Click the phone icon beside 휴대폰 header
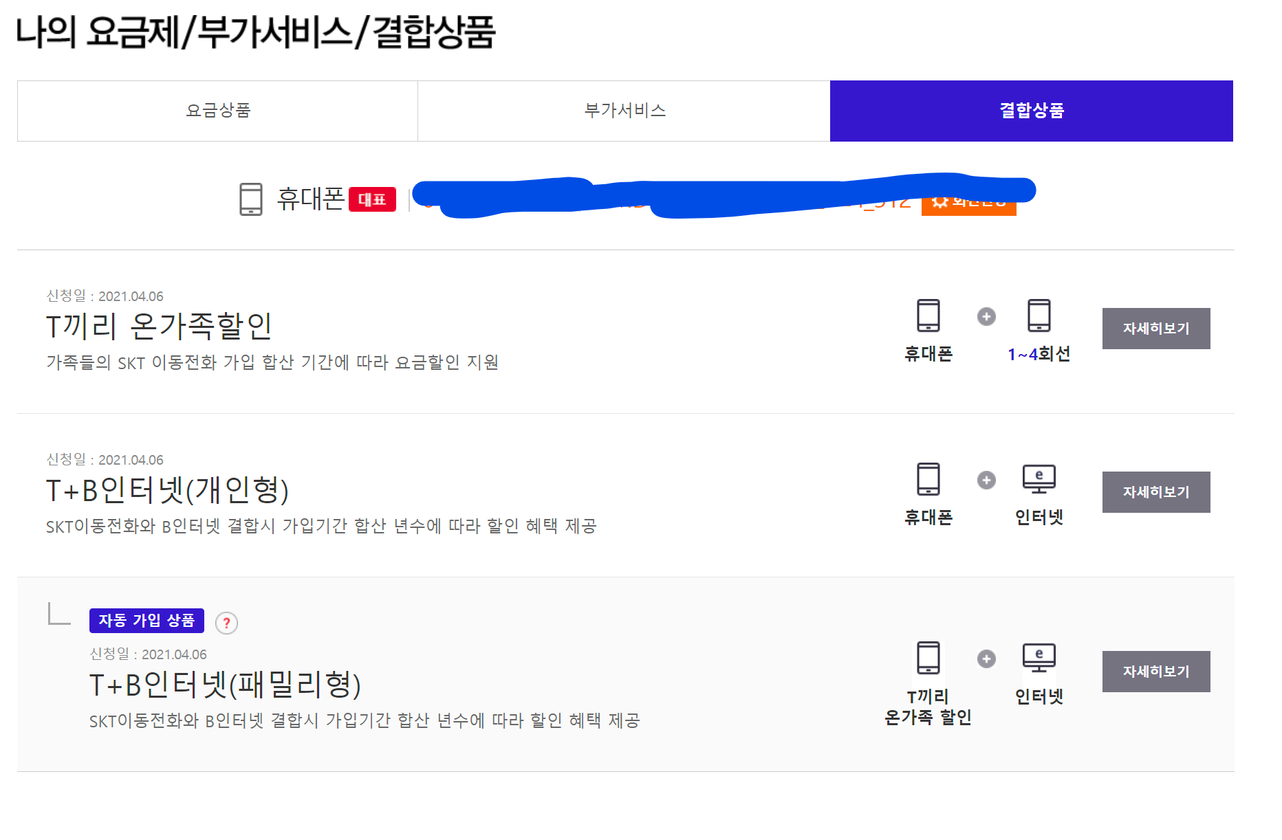This screenshot has width=1282, height=840. 250,199
